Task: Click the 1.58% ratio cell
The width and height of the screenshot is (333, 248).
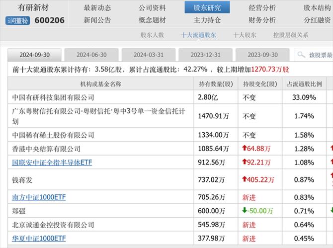Action: click(x=304, y=135)
